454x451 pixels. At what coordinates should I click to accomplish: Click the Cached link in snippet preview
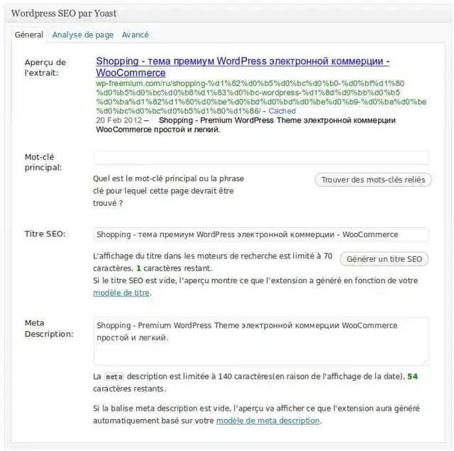tap(282, 111)
